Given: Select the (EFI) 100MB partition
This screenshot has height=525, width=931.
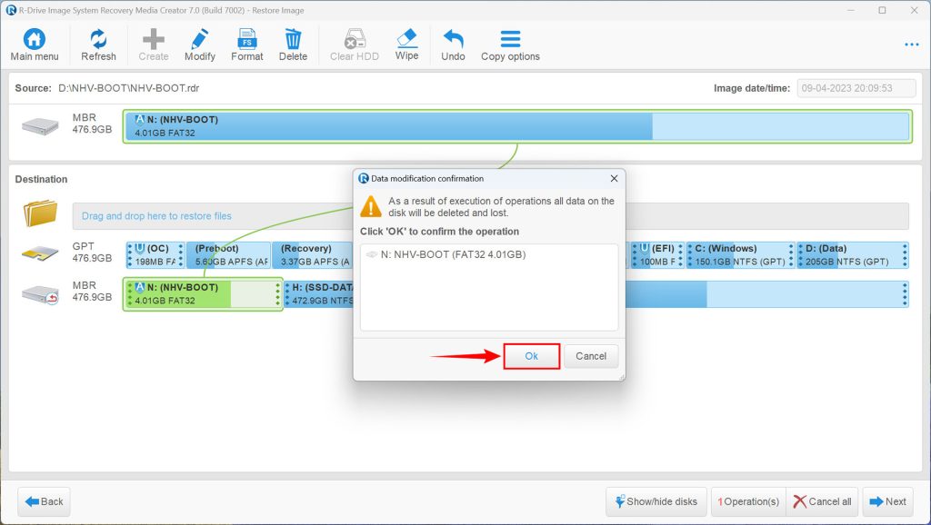Looking at the screenshot, I should click(657, 255).
